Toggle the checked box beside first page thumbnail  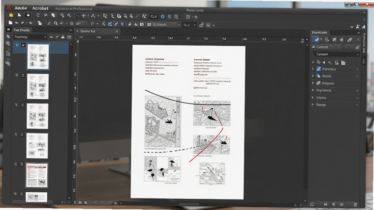tap(23, 45)
